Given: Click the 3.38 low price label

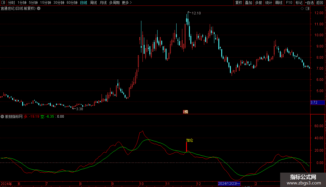Looking at the screenshot, I should 79,109.
